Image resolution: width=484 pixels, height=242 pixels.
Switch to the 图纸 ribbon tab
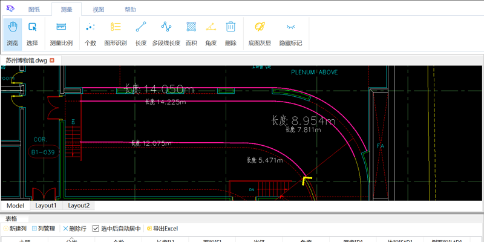(x=35, y=10)
